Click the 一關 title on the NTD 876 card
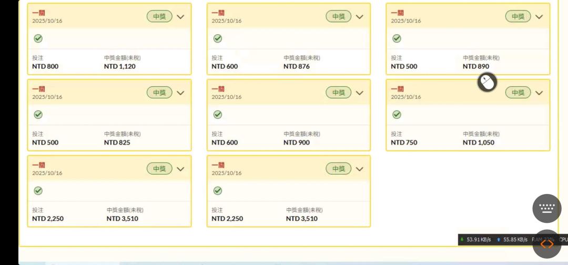Image resolution: width=568 pixels, height=265 pixels. click(x=218, y=13)
